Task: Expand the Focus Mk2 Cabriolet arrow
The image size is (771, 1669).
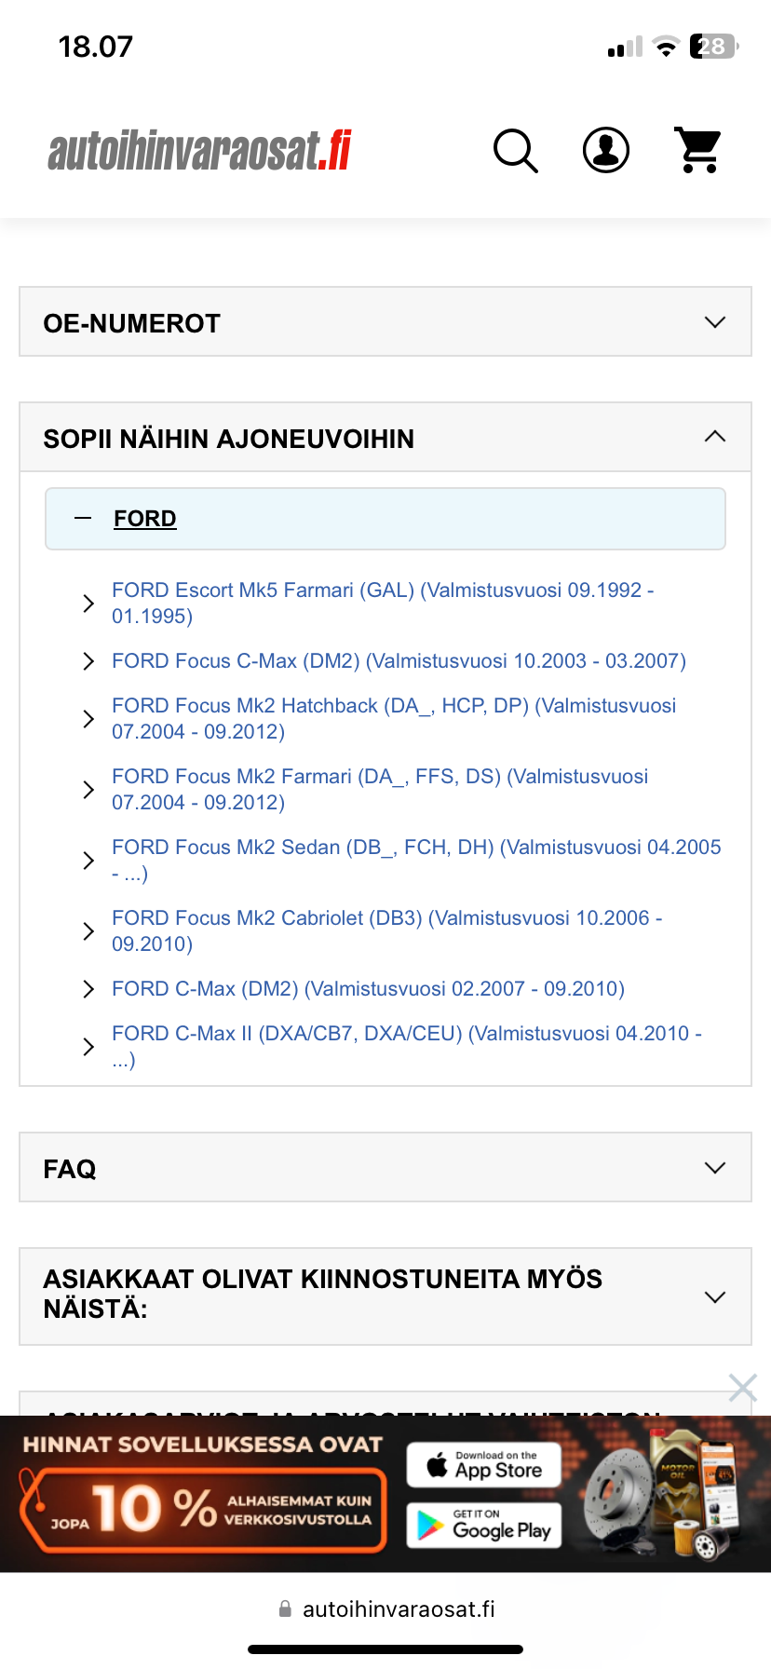Action: click(x=88, y=931)
